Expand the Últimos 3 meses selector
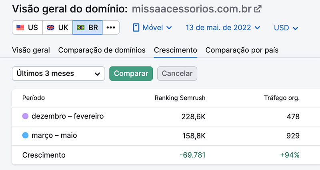The width and height of the screenshot is (320, 170). coord(58,74)
